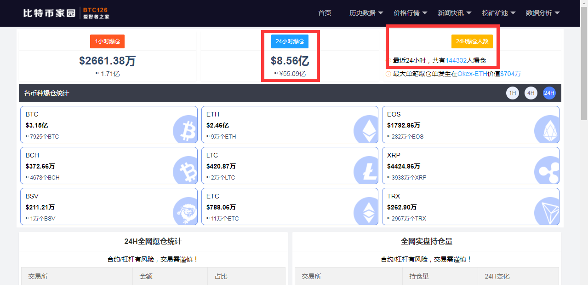The height and width of the screenshot is (285, 588).
Task: Click the orange 1小时爆仓 button
Action: [x=107, y=41]
